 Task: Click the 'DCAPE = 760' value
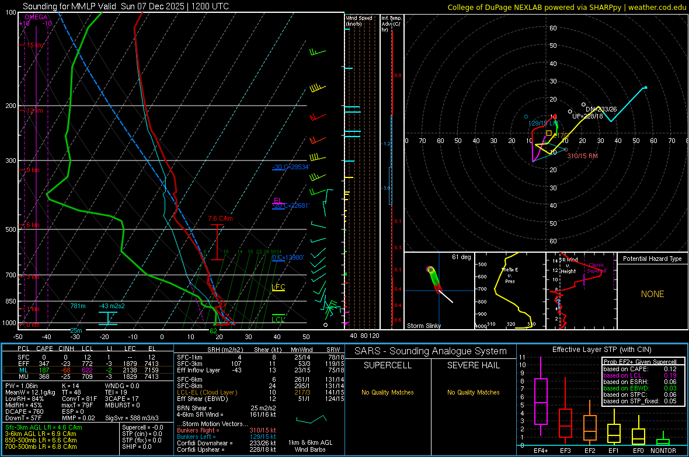click(24, 411)
